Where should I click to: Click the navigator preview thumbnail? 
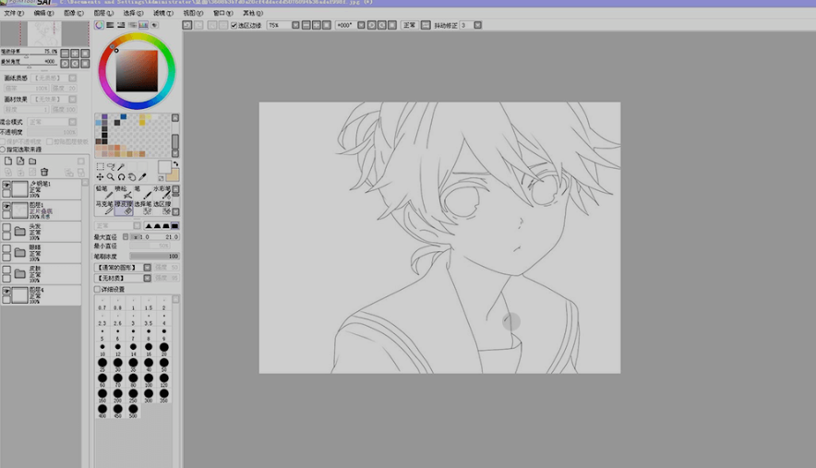tap(44, 34)
